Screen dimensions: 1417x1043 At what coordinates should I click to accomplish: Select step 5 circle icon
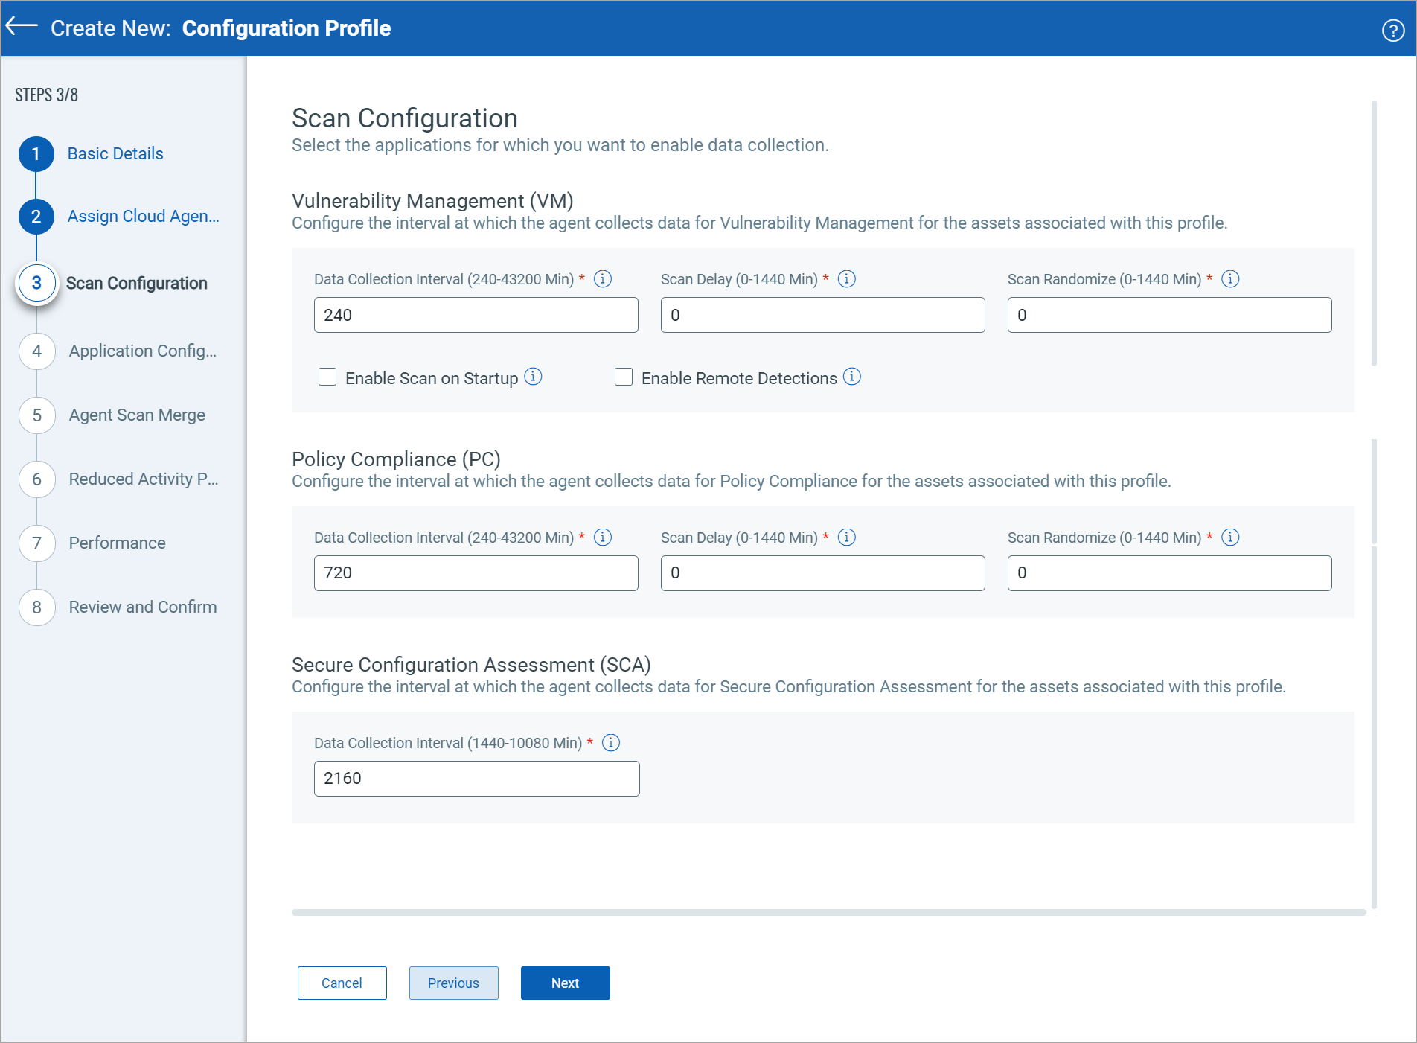(36, 415)
